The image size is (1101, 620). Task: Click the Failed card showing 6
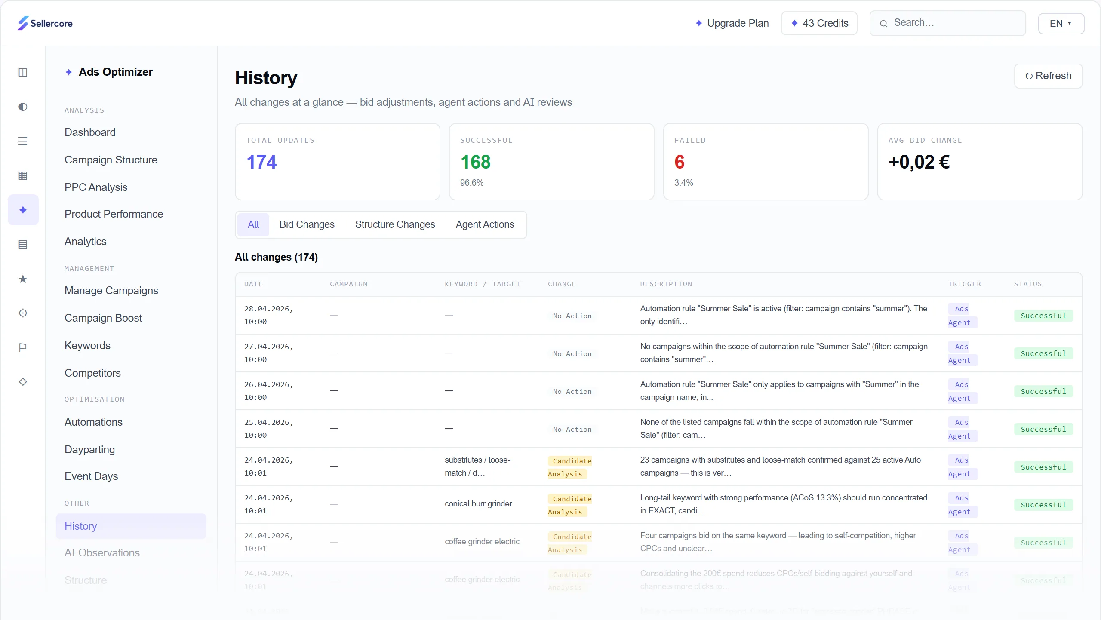click(x=766, y=162)
